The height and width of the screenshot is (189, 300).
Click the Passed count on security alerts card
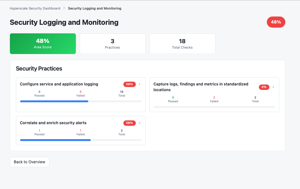[39, 132]
